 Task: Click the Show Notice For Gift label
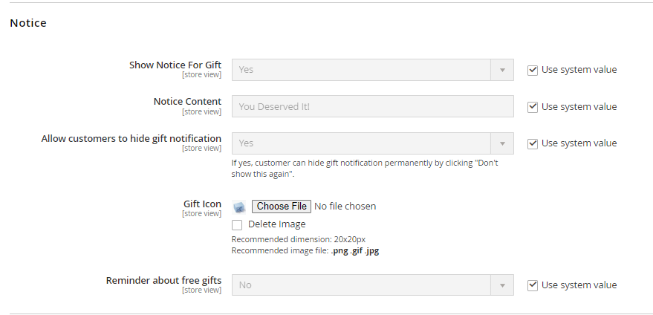[175, 65]
